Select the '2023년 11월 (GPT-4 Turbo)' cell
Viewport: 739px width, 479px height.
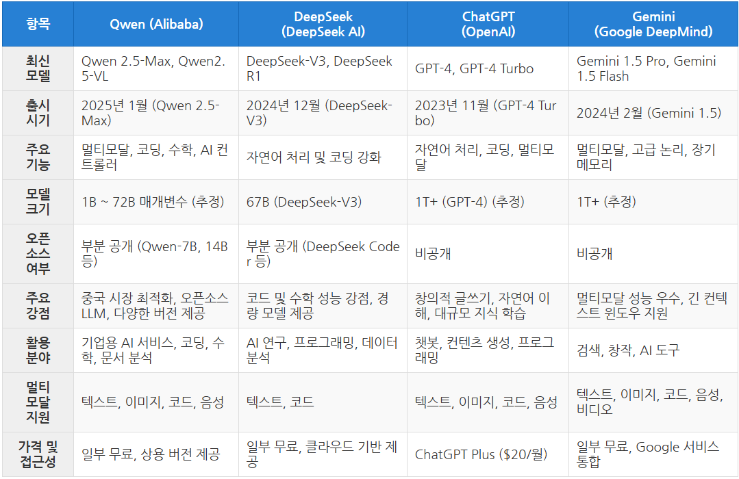[x=488, y=113]
